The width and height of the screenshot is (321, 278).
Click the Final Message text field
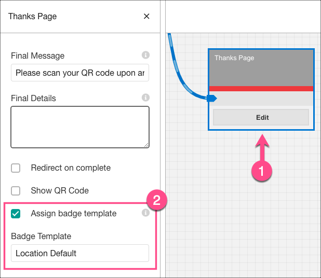(x=80, y=73)
